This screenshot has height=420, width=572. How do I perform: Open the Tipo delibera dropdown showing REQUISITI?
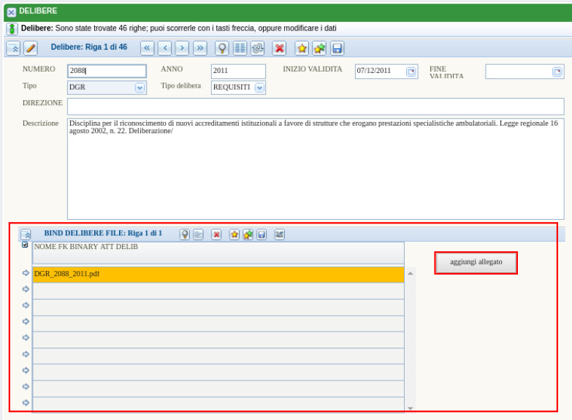[259, 88]
